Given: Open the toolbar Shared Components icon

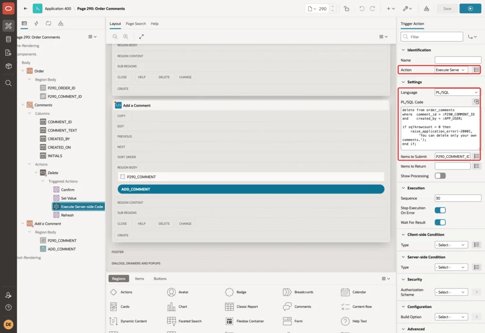Looking at the screenshot, I should tap(426, 9).
